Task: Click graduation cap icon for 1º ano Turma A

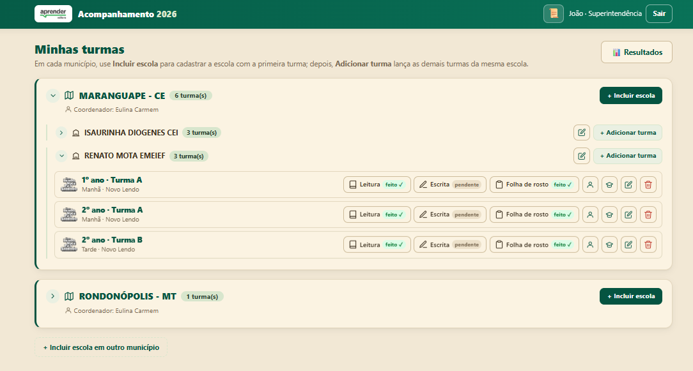Action: (609, 185)
